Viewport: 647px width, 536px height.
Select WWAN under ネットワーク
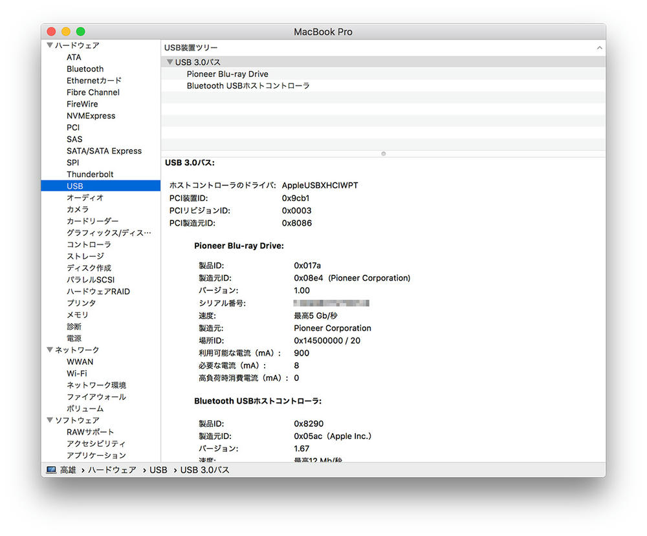[80, 361]
